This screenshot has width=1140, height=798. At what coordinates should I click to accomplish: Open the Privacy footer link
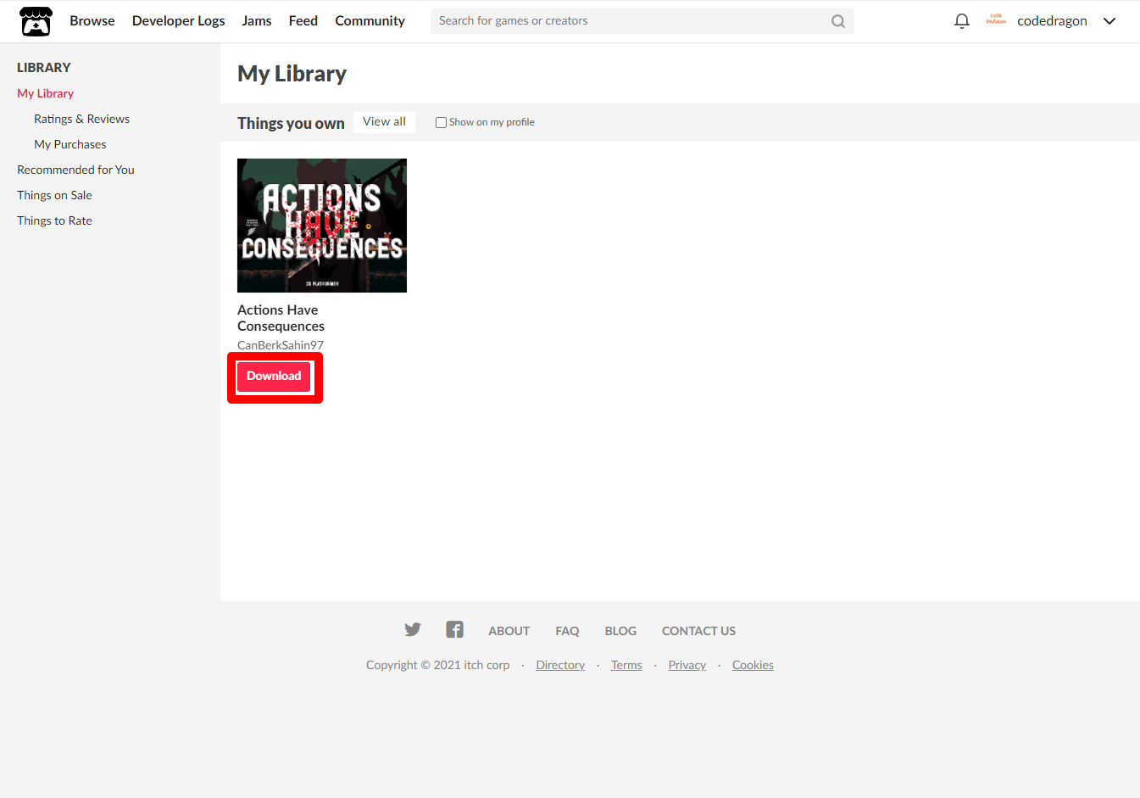tap(687, 666)
